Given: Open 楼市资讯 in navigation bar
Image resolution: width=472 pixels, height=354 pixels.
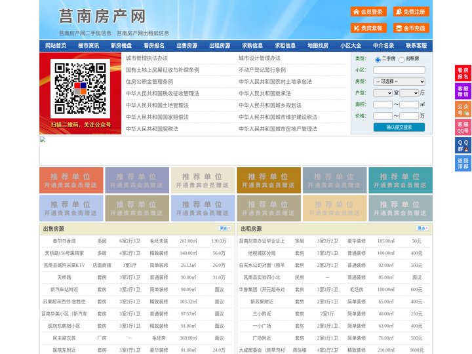Looking at the screenshot, I should (x=88, y=46).
